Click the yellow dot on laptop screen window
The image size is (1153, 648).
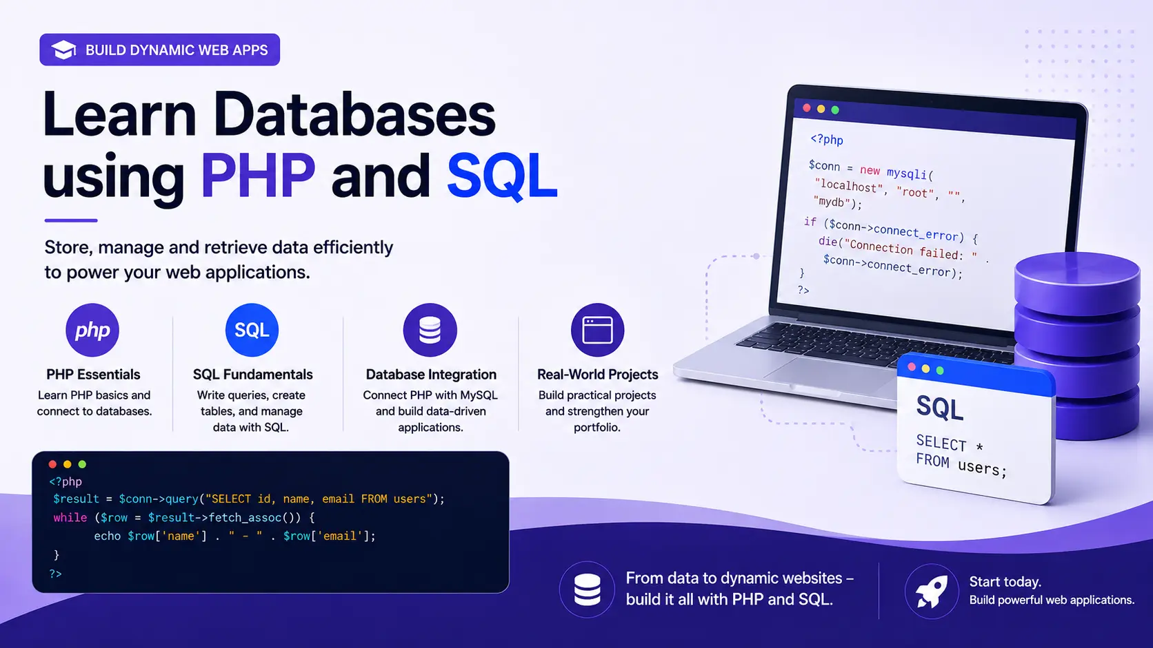[821, 109]
